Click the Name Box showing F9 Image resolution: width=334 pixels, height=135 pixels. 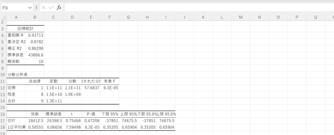(15, 7)
